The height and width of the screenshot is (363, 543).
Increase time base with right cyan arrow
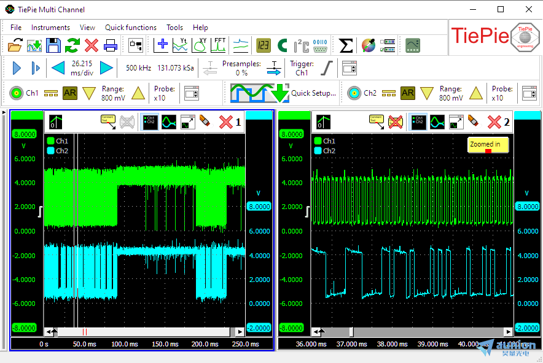coord(106,68)
